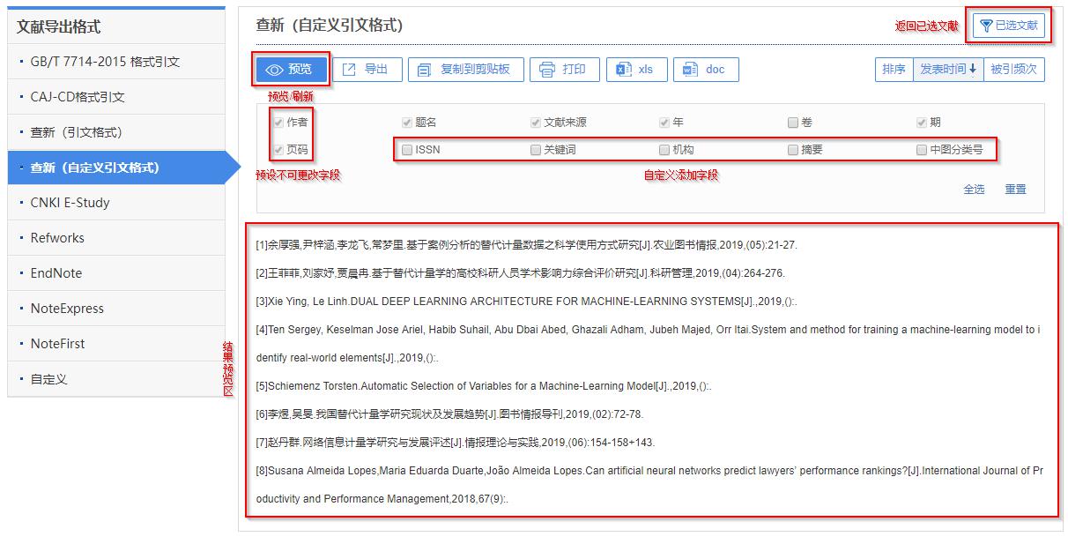Click the 全选 select all link
Viewport: 1068px width, 544px height.
click(x=974, y=189)
